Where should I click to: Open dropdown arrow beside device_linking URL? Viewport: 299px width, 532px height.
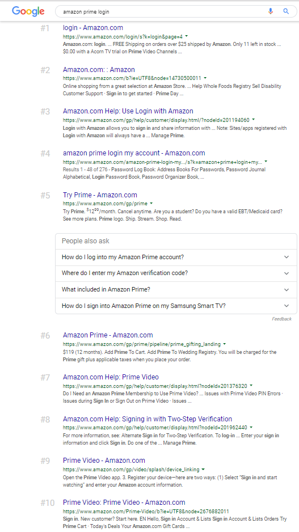coord(203,469)
